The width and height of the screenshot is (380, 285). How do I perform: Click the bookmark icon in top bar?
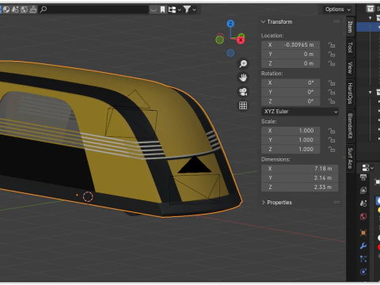pos(162,9)
